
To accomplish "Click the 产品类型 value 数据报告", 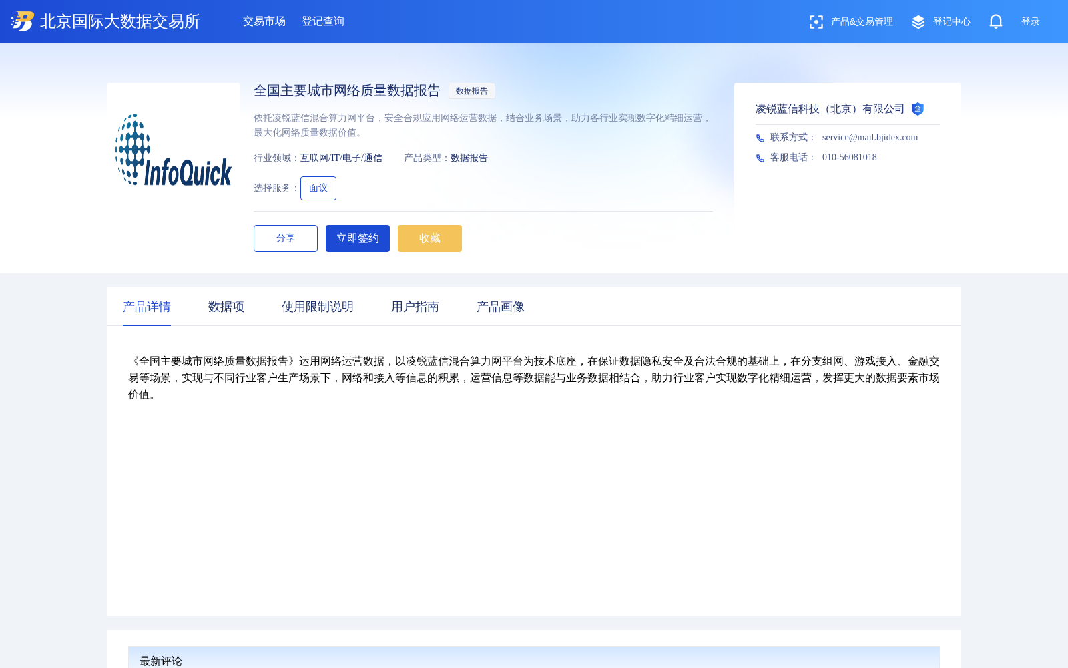I will pos(469,158).
